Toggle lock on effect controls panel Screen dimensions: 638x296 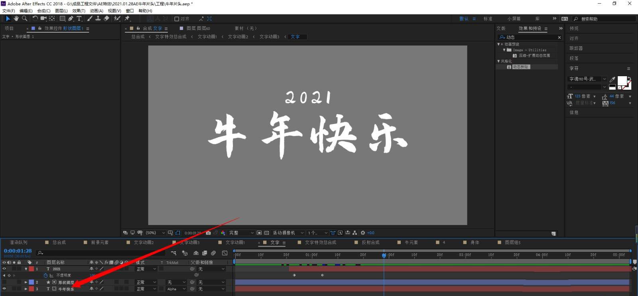click(39, 28)
